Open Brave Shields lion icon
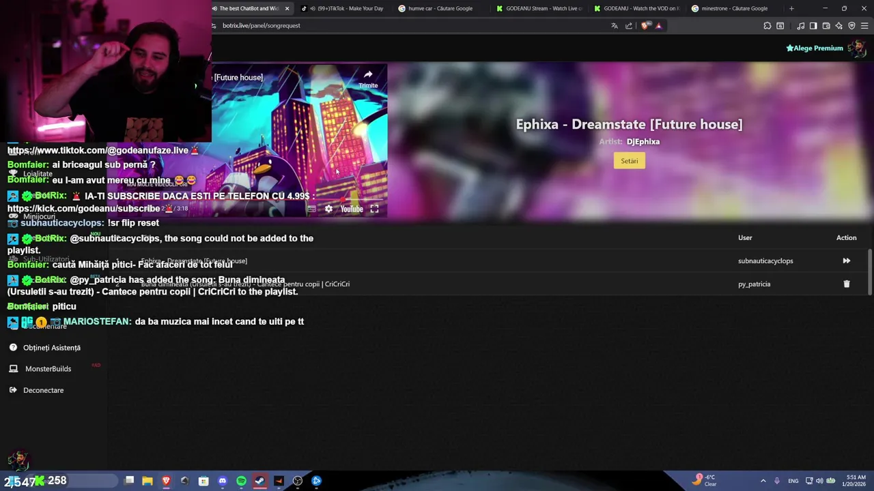Image resolution: width=874 pixels, height=491 pixels. pyautogui.click(x=645, y=26)
